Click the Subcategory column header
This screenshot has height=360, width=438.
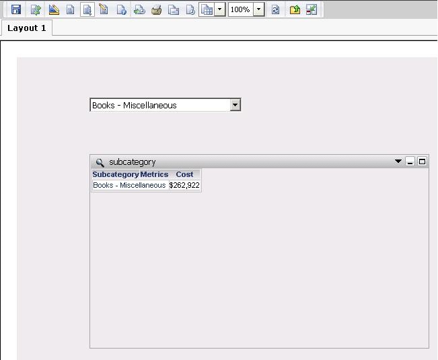(x=115, y=174)
